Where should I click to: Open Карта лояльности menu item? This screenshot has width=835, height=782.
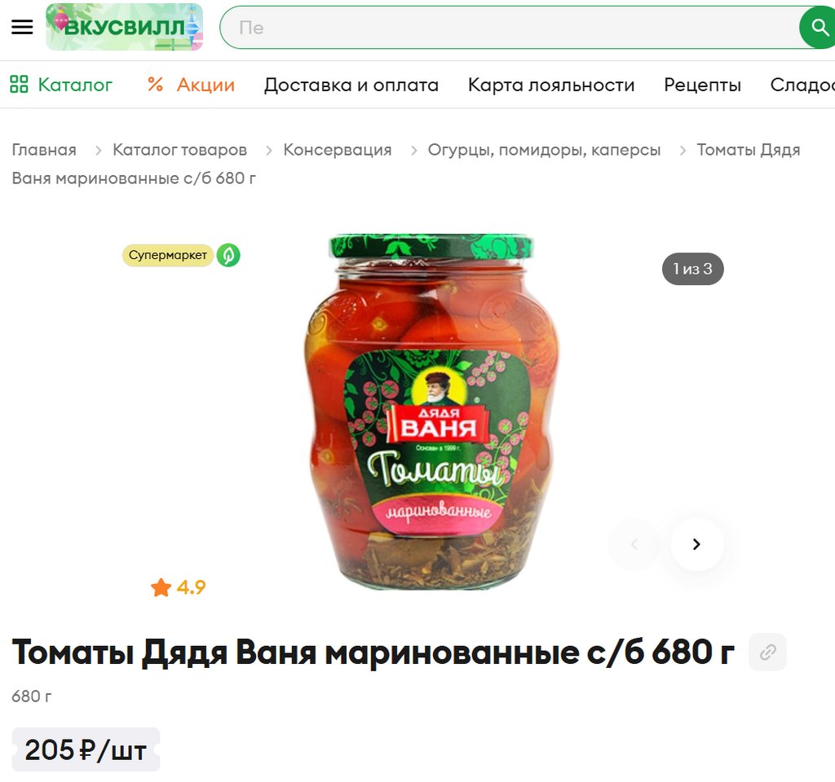tap(551, 85)
